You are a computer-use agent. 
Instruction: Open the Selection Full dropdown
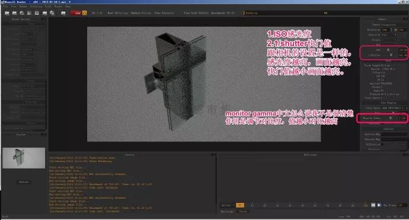point(389,35)
